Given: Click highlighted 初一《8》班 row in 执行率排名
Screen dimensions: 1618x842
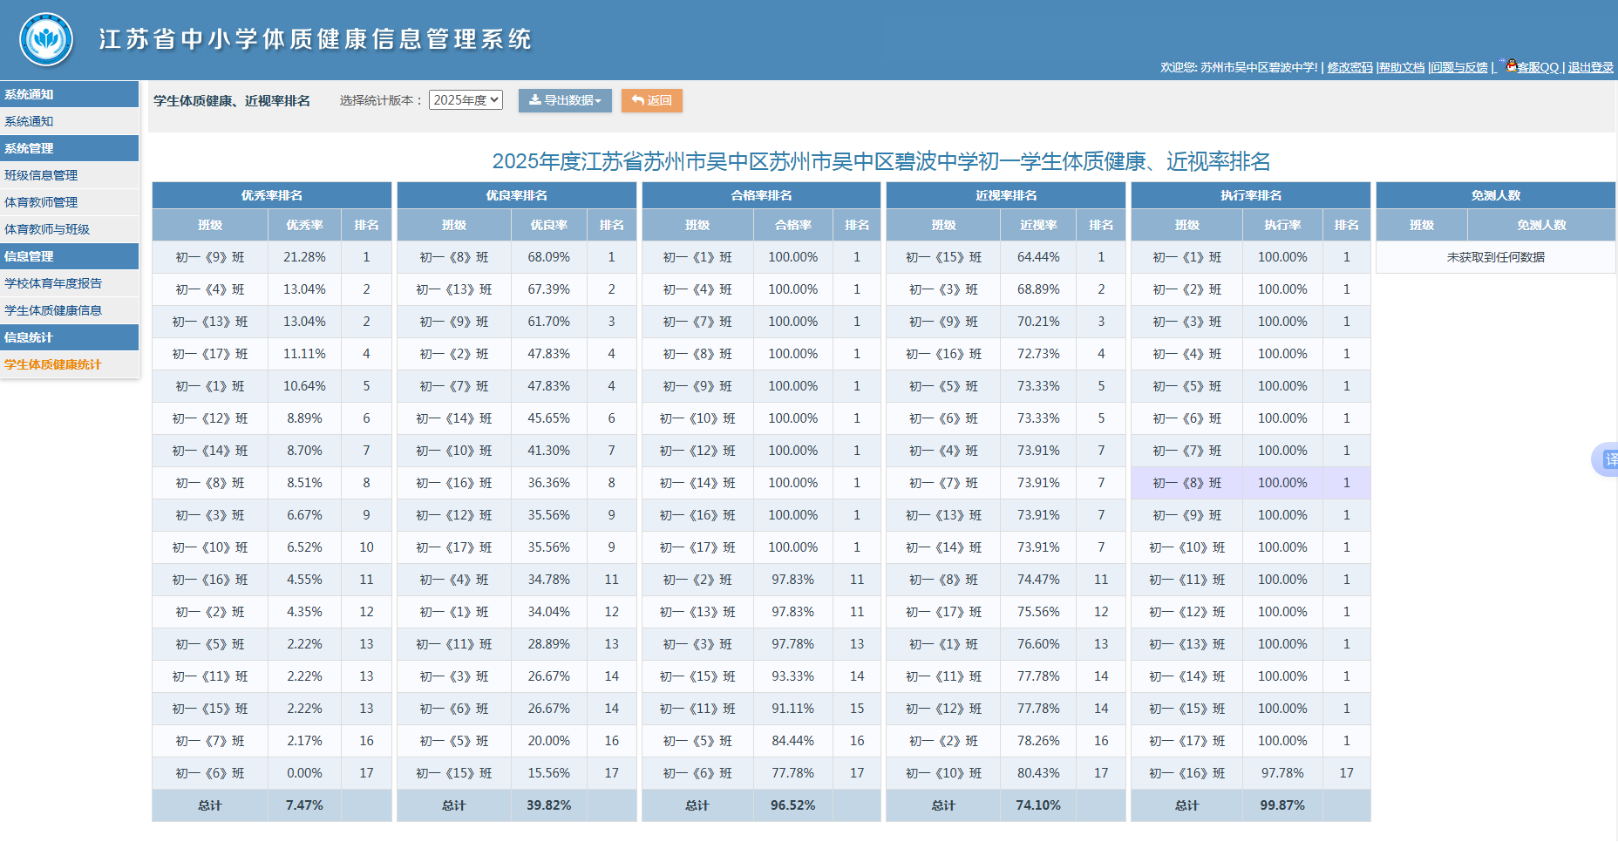Looking at the screenshot, I should (1186, 483).
